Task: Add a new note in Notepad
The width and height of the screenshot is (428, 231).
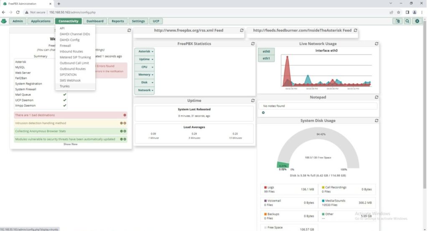Action: pyautogui.click(x=263, y=112)
